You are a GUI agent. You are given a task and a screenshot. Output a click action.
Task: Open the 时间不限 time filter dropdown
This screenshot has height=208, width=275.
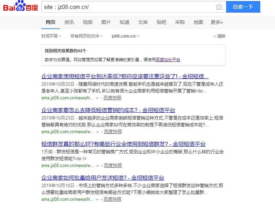(x=51, y=36)
